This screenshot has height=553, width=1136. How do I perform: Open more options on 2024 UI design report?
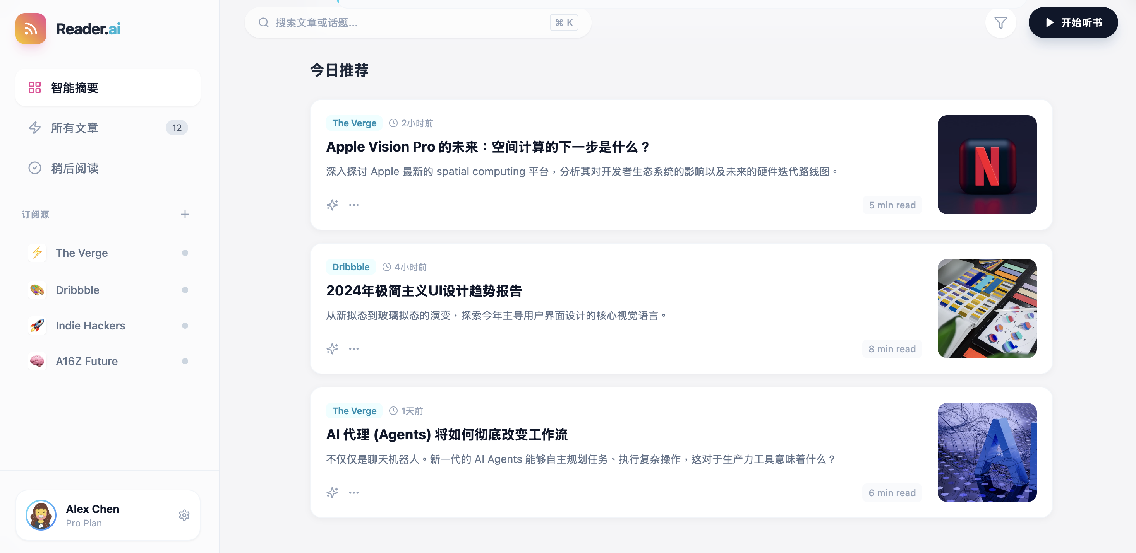[x=353, y=349]
